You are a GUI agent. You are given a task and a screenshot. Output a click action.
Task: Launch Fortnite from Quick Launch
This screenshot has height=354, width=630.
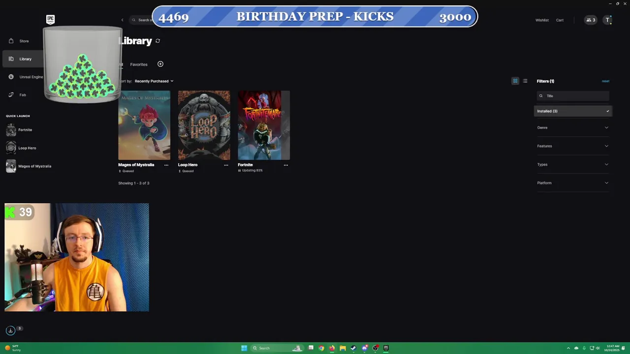tap(19, 130)
